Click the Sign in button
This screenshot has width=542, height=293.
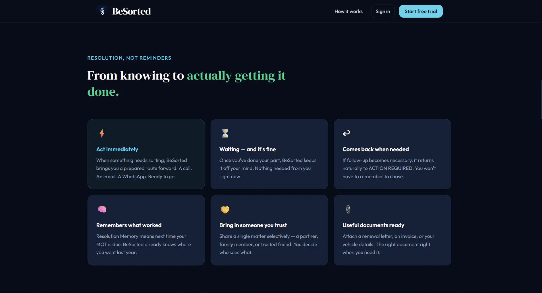[x=383, y=11]
